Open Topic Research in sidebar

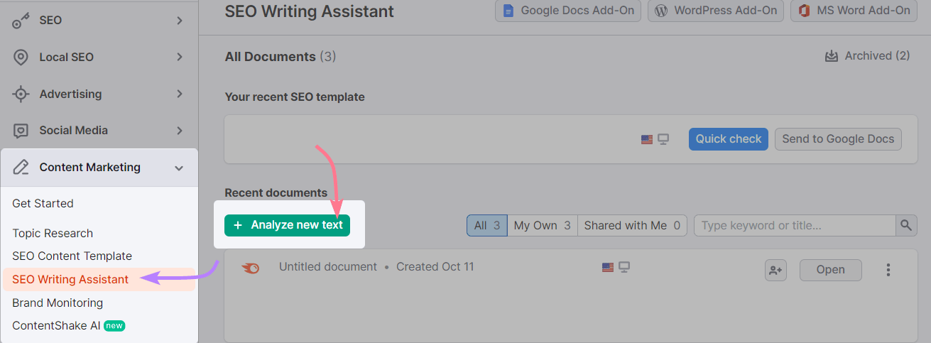pos(53,233)
